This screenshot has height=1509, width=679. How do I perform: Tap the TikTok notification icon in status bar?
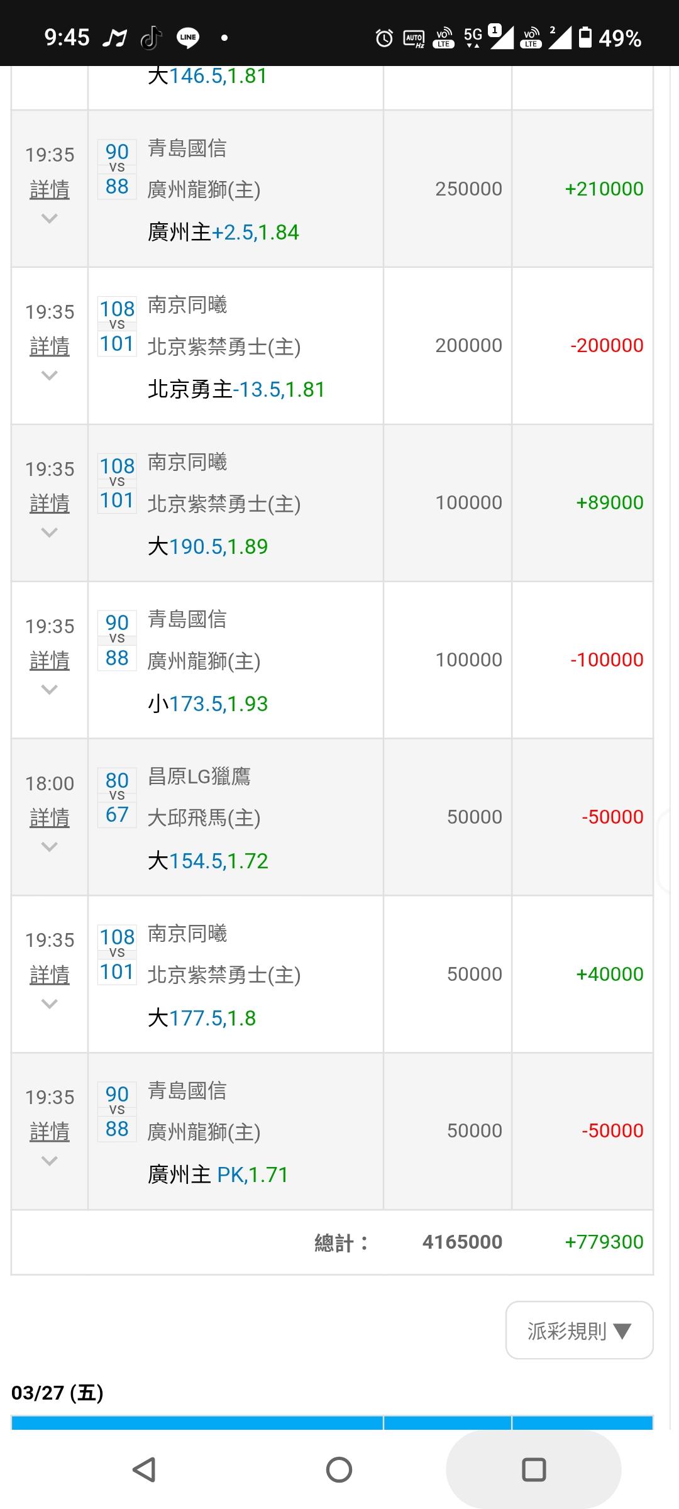tap(151, 38)
